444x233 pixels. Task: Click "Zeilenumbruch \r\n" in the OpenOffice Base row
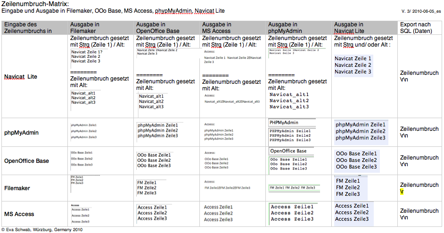419,161
